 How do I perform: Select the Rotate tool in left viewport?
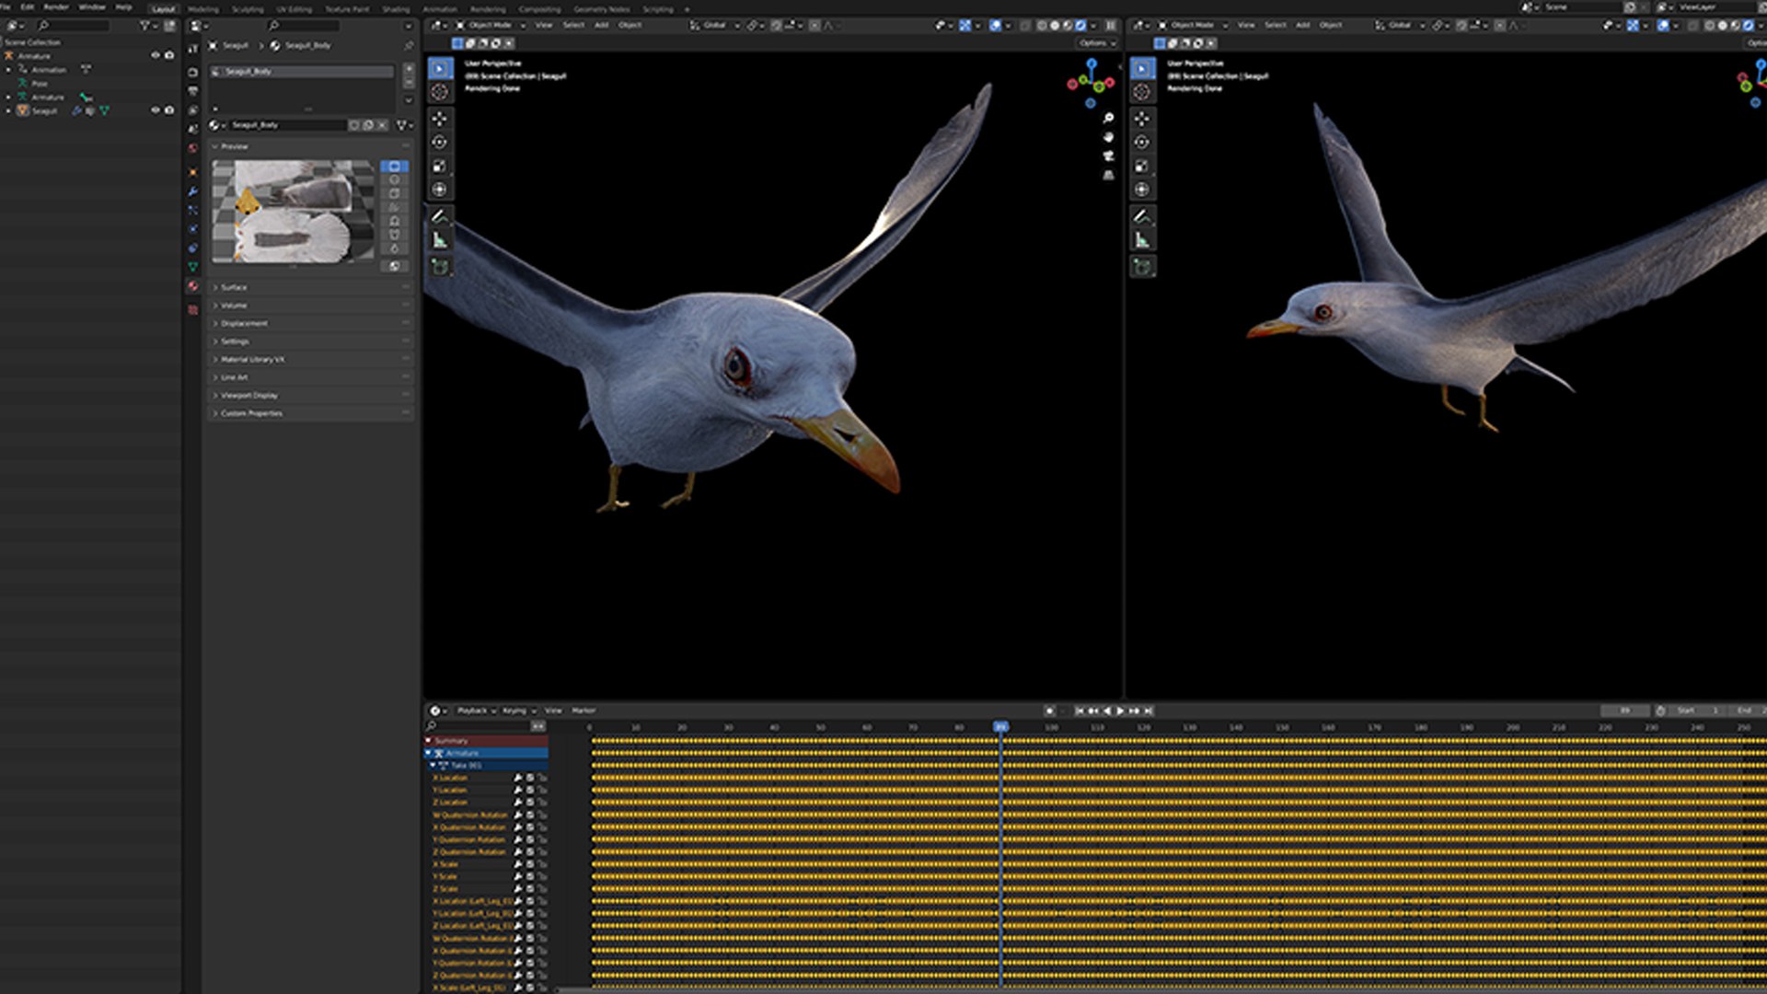pyautogui.click(x=440, y=143)
